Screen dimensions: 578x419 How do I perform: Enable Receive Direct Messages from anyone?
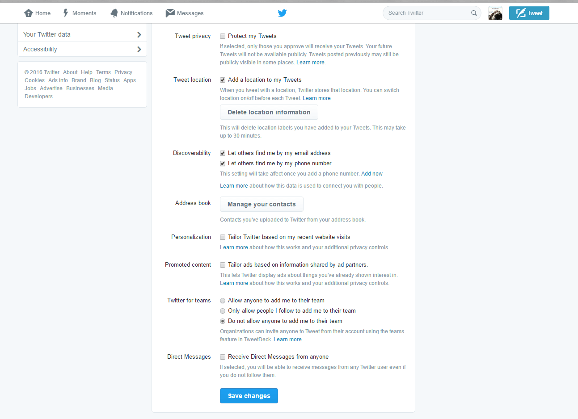223,357
